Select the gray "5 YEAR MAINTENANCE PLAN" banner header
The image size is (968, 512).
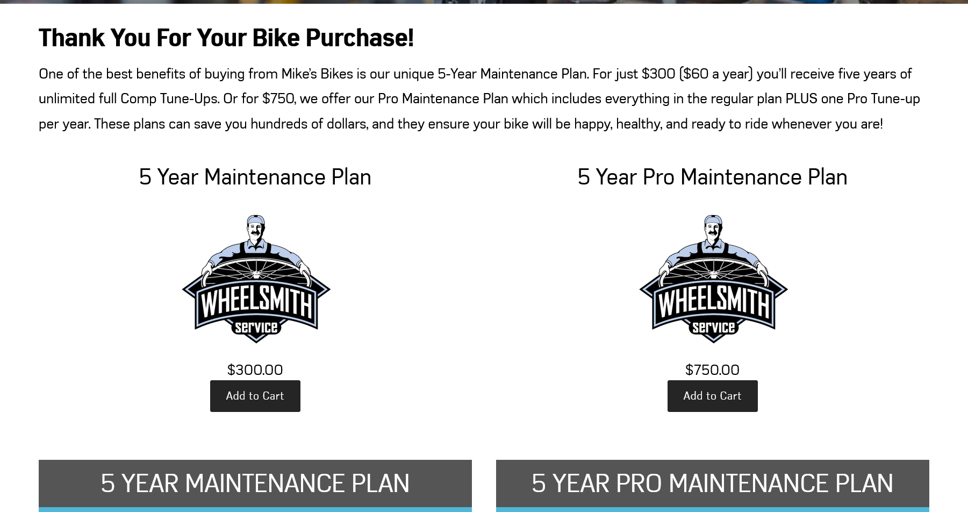(255, 483)
